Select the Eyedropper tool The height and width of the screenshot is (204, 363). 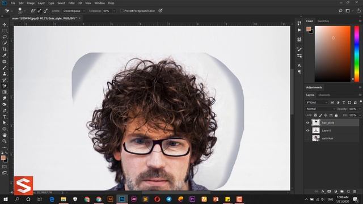click(x=5, y=56)
